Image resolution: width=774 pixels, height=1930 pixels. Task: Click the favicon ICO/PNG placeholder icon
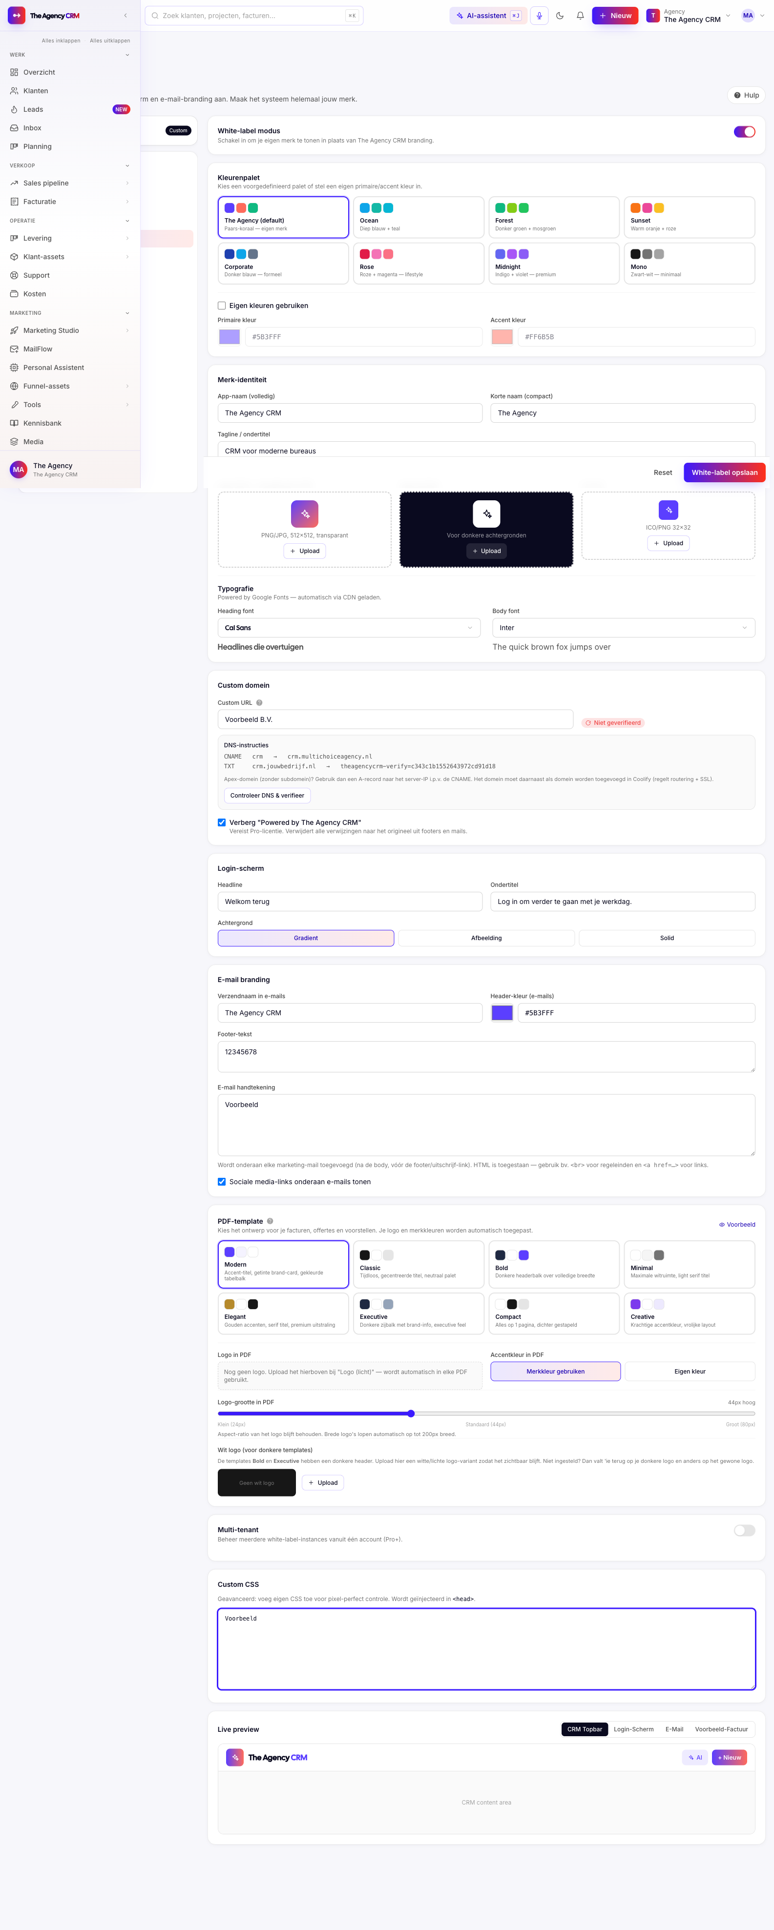click(669, 510)
